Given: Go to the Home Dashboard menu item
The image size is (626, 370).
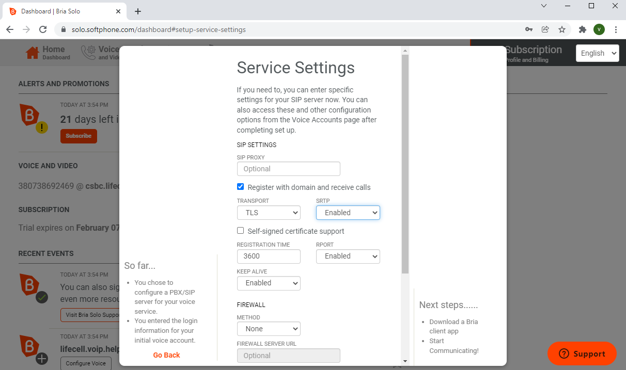Looking at the screenshot, I should tap(48, 53).
